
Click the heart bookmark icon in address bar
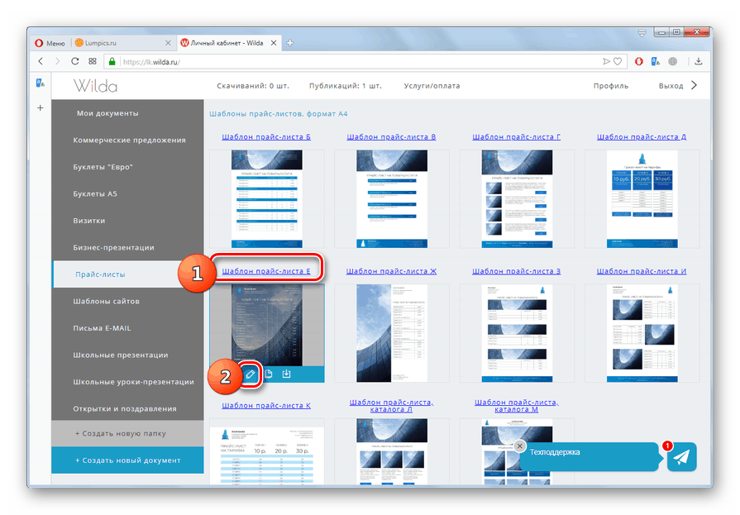point(618,61)
